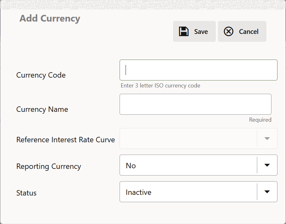Image resolution: width=286 pixels, height=224 pixels.
Task: Click the Required hint under Currency Name
Action: click(x=260, y=119)
